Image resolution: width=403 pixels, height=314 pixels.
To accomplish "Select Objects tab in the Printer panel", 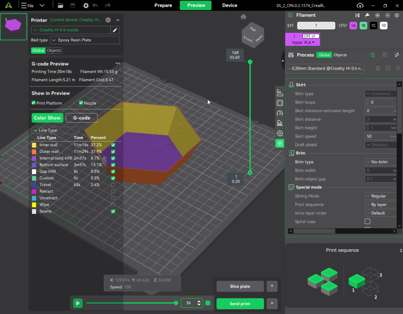I will [x=54, y=51].
